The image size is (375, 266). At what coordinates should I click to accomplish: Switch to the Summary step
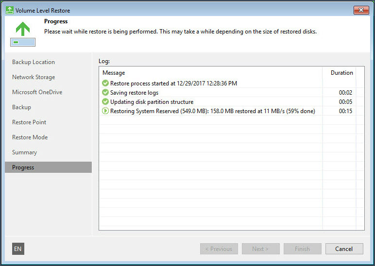(24, 152)
